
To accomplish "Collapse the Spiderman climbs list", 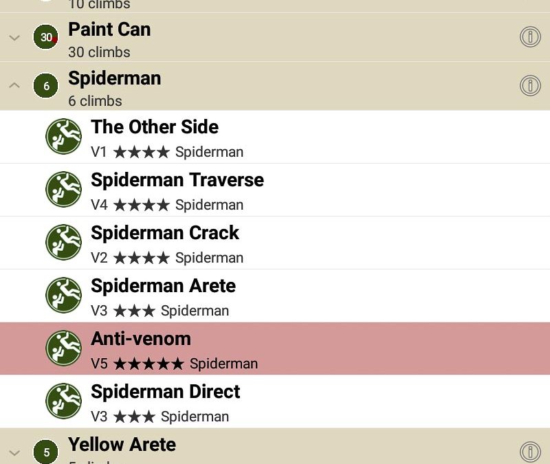I will (x=14, y=86).
